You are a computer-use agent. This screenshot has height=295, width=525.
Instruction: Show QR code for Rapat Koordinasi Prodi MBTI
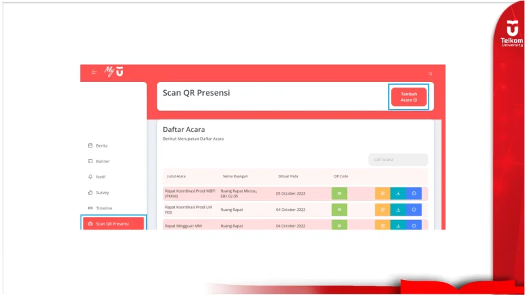point(339,193)
